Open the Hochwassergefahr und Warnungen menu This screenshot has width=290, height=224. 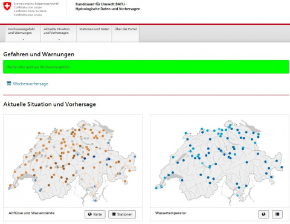23,34
